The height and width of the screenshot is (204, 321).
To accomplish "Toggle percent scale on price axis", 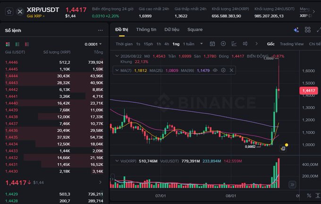I will click(x=309, y=195).
